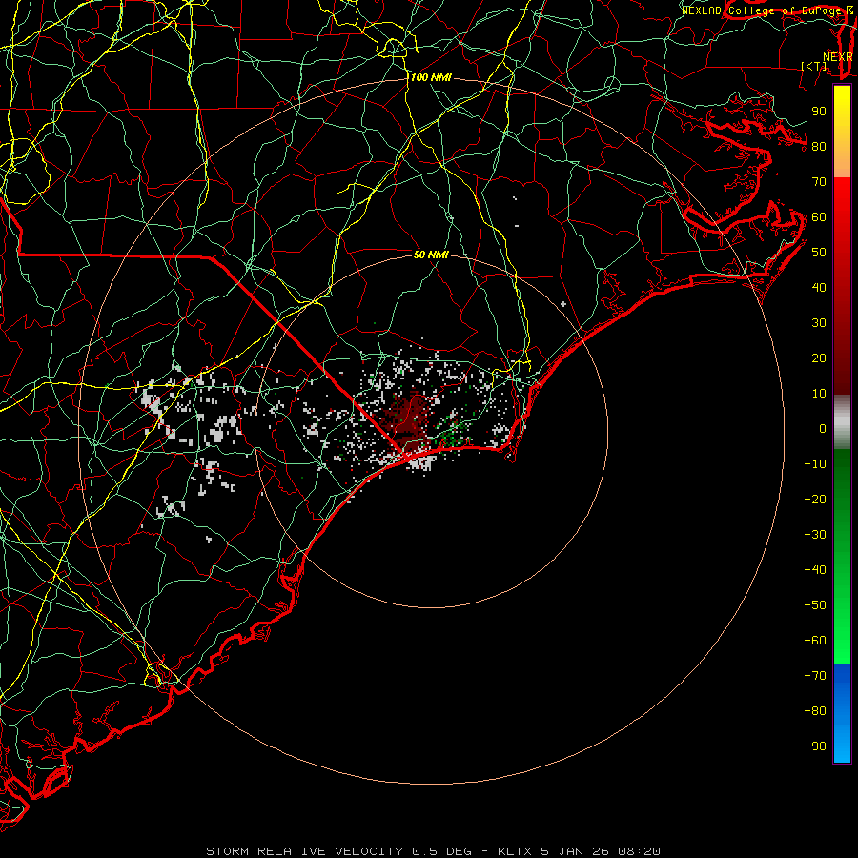Click the 30 scale label
The image size is (858, 858).
pyautogui.click(x=819, y=323)
